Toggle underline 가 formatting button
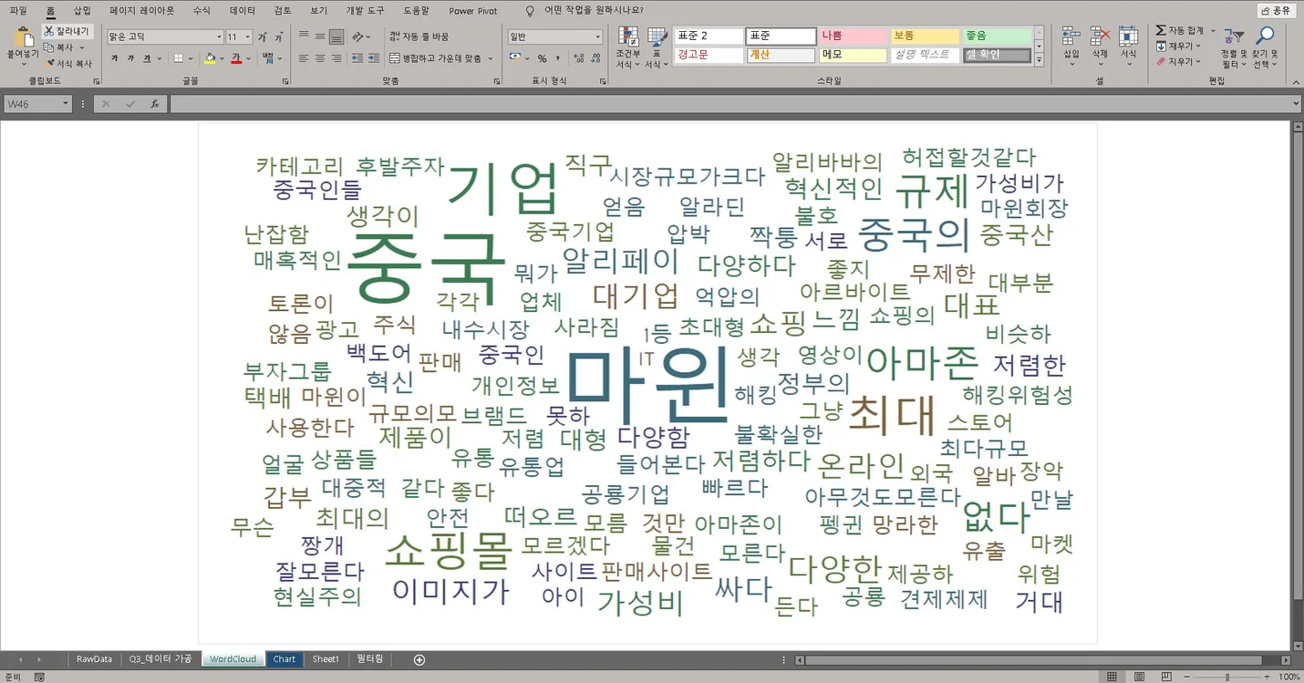The width and height of the screenshot is (1304, 683). (147, 58)
